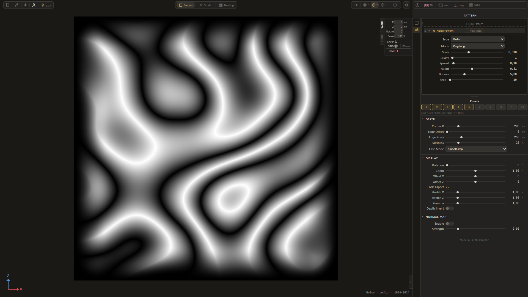Open the Nesting tab
This screenshot has width=528, height=297.
coord(226,5)
